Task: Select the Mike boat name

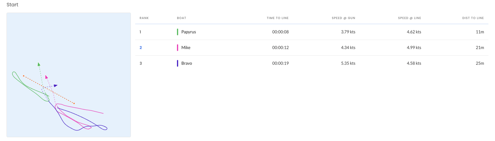Action: [x=186, y=48]
